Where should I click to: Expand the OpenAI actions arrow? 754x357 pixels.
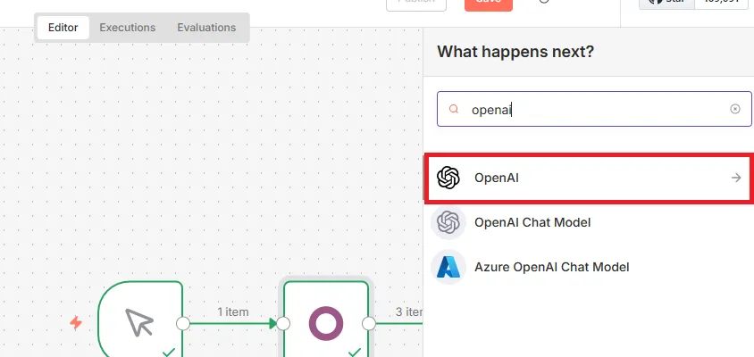[x=736, y=178]
